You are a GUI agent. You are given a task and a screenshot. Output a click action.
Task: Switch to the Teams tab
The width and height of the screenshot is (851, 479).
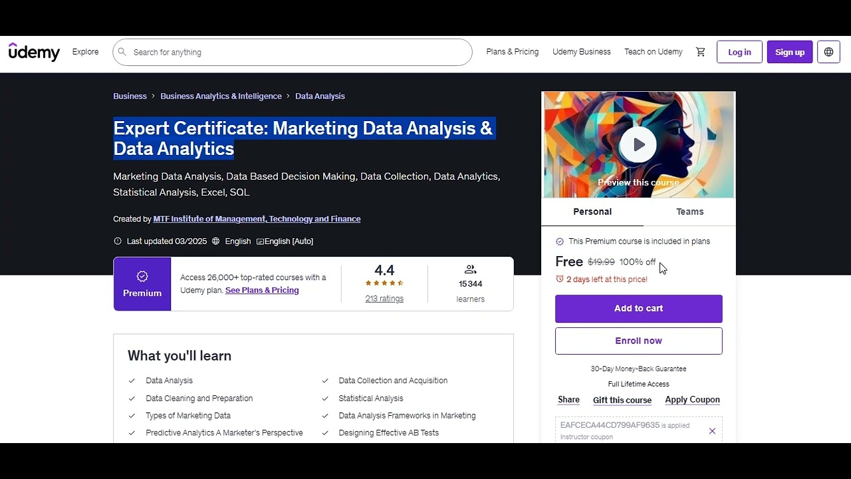689,212
